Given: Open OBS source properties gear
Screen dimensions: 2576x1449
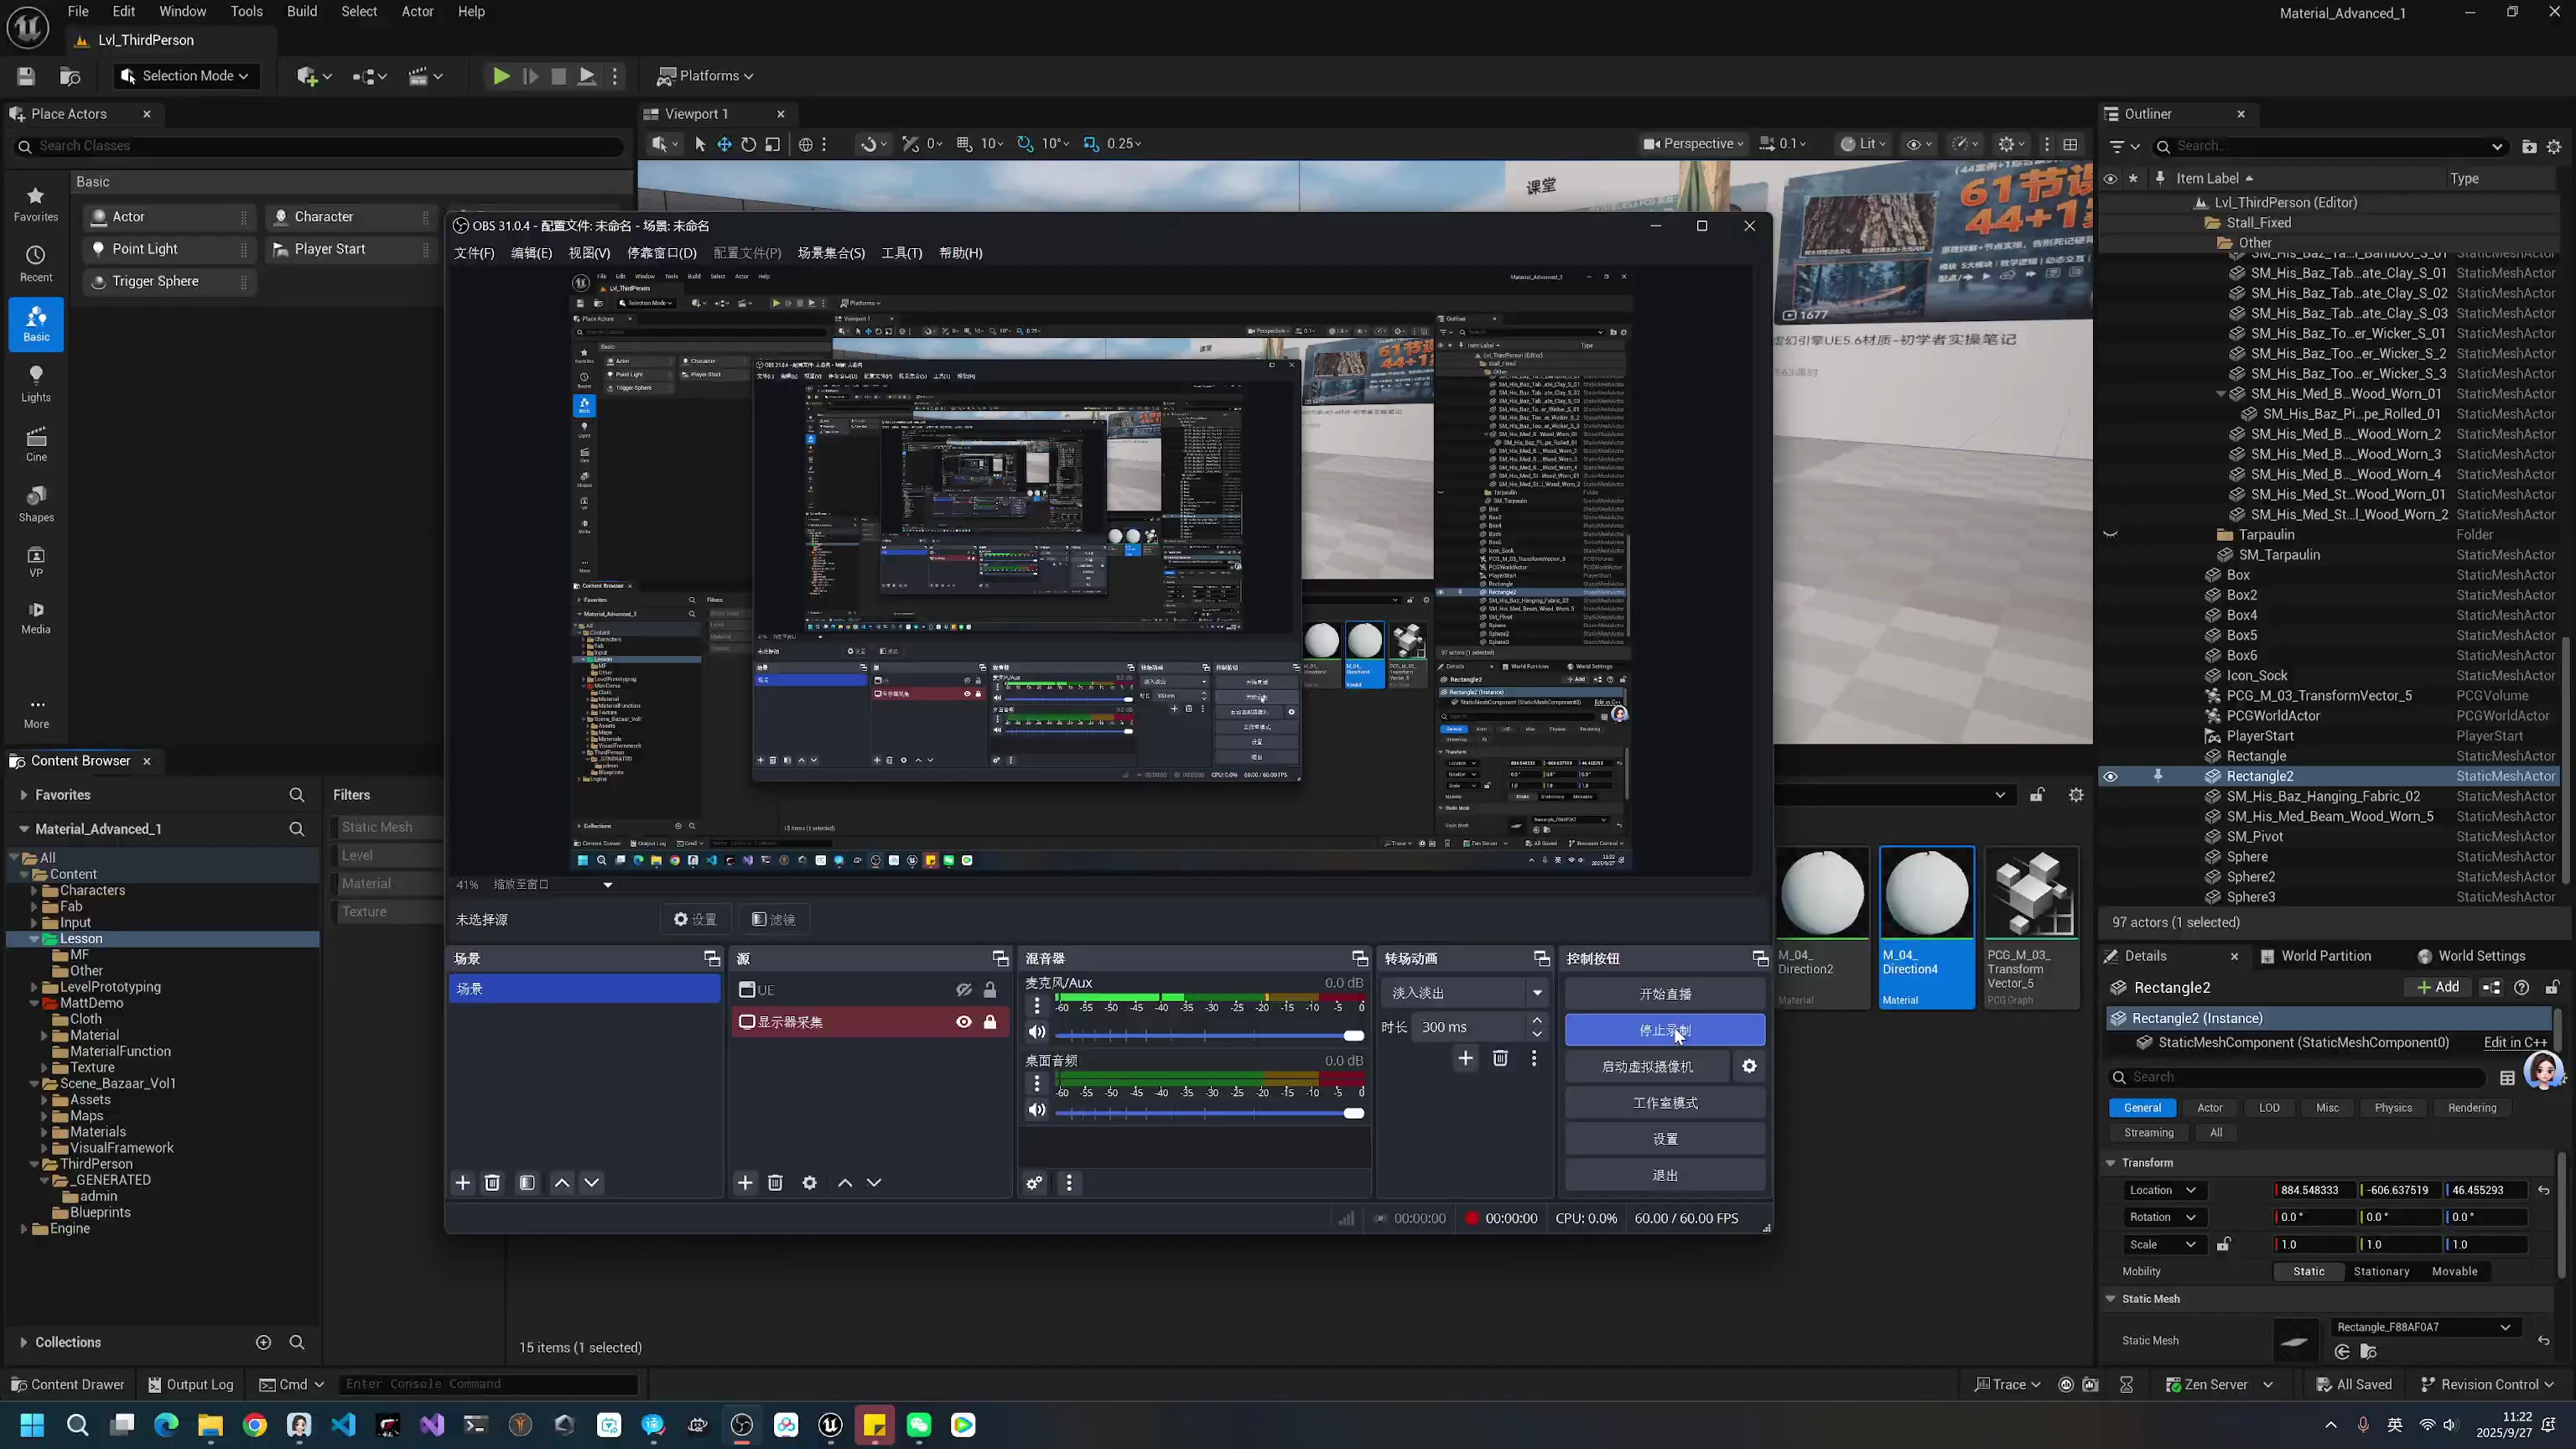Looking at the screenshot, I should pos(810,1183).
